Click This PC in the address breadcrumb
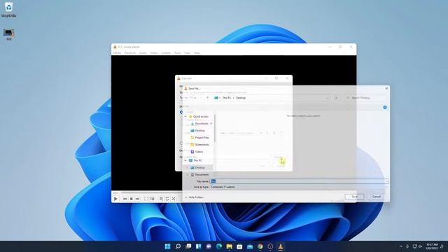The width and height of the screenshot is (448, 252). tap(227, 98)
